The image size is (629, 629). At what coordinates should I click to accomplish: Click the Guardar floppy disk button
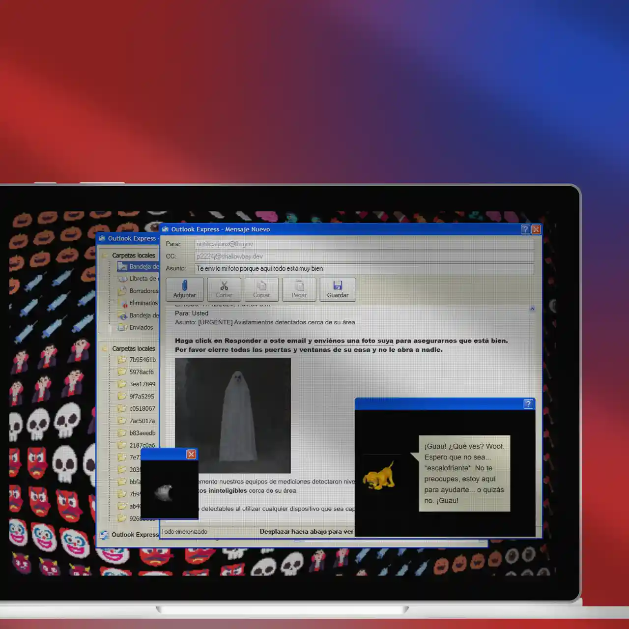pyautogui.click(x=338, y=289)
